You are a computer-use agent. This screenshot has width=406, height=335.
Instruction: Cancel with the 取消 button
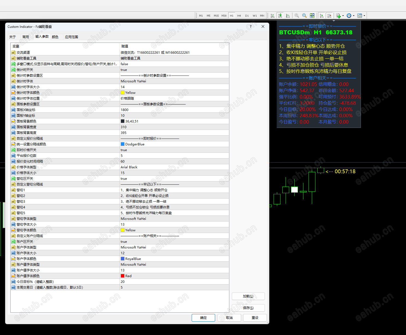click(x=229, y=318)
